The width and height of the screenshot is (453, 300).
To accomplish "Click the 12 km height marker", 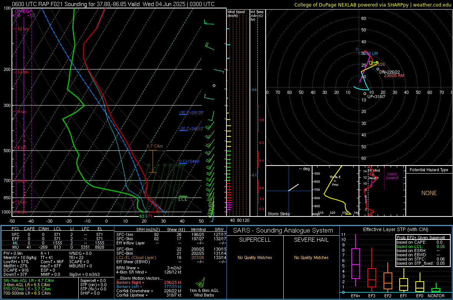I will pyautogui.click(x=23, y=72).
